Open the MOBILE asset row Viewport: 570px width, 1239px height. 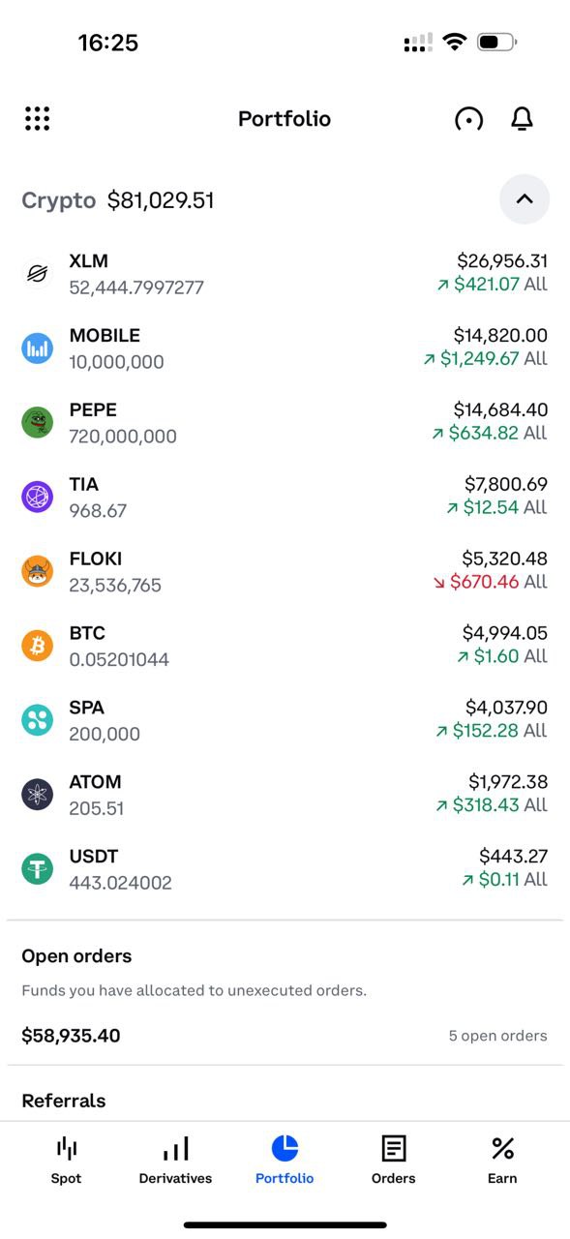point(285,348)
